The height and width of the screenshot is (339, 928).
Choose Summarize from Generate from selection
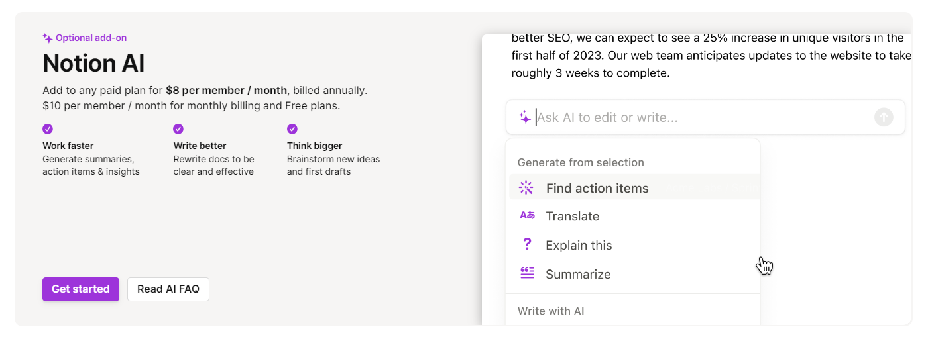(x=634, y=274)
